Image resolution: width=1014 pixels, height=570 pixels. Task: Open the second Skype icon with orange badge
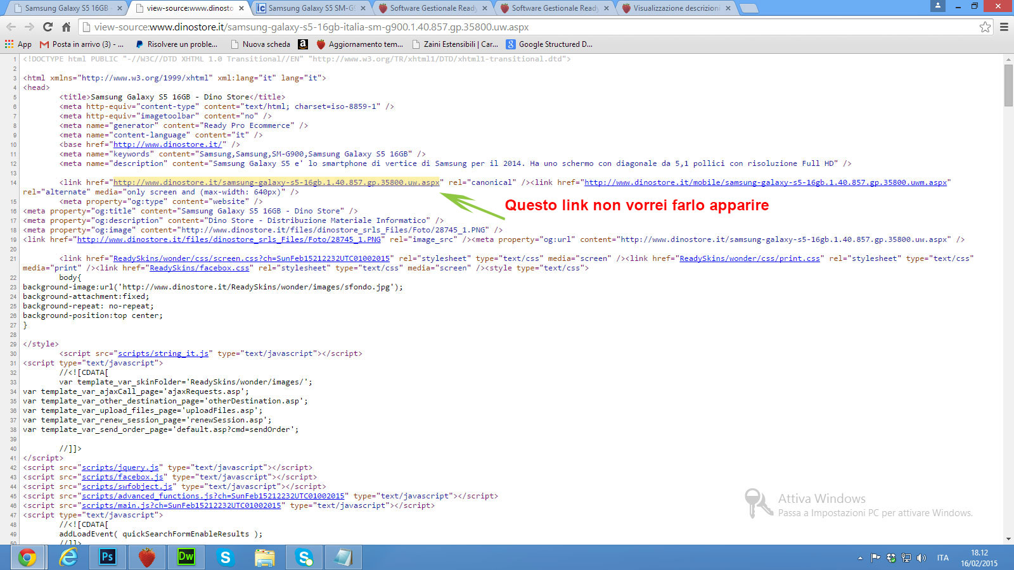304,557
